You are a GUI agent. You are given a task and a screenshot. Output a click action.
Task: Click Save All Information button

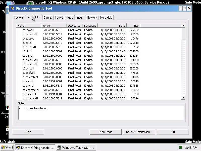click(x=139, y=132)
